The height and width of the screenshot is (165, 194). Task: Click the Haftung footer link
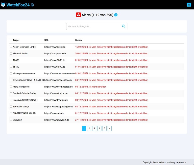point(171,162)
